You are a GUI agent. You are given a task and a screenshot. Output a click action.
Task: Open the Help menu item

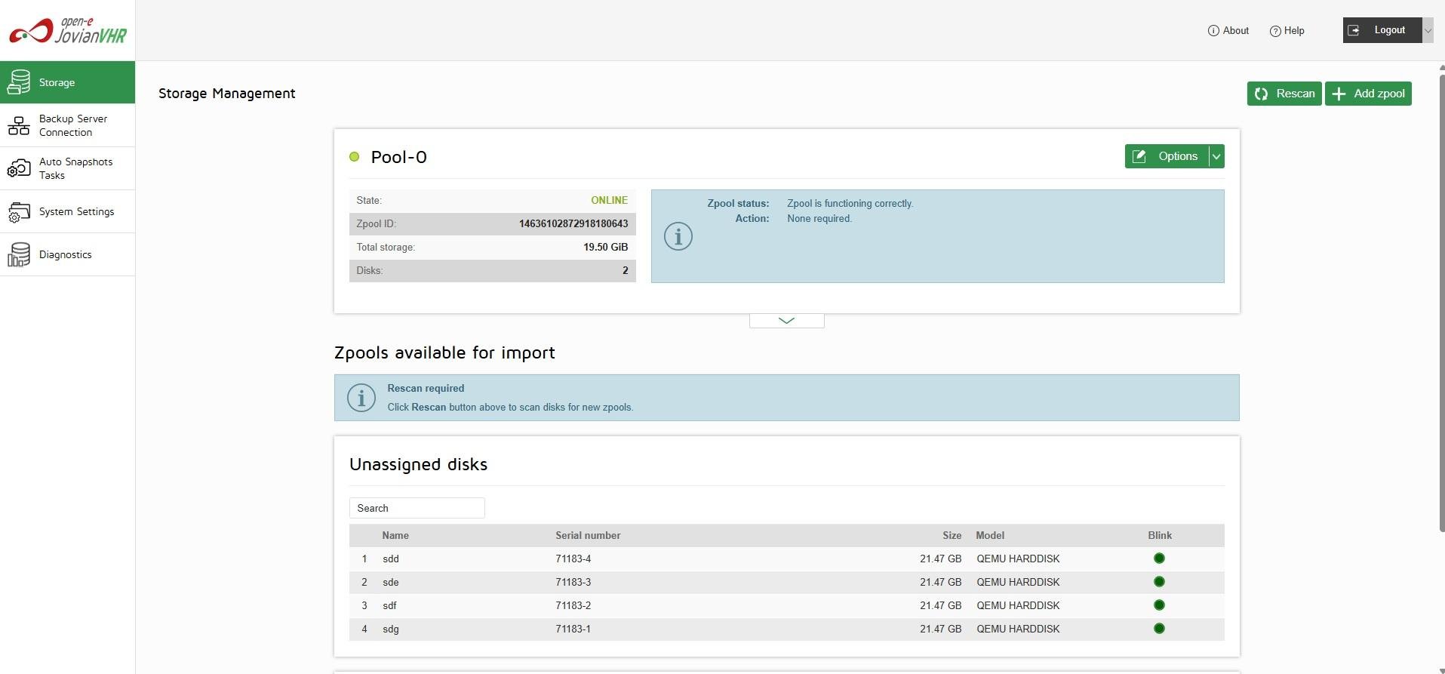click(1287, 31)
